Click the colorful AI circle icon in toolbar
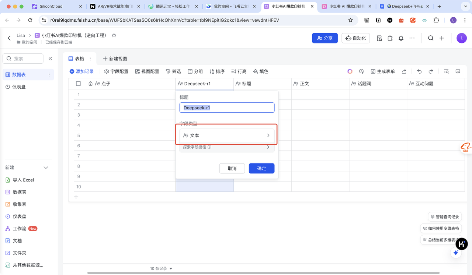472x275 pixels. 350,71
